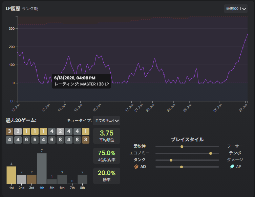
Task: Click the タンク playstyle label
Action: (140, 160)
